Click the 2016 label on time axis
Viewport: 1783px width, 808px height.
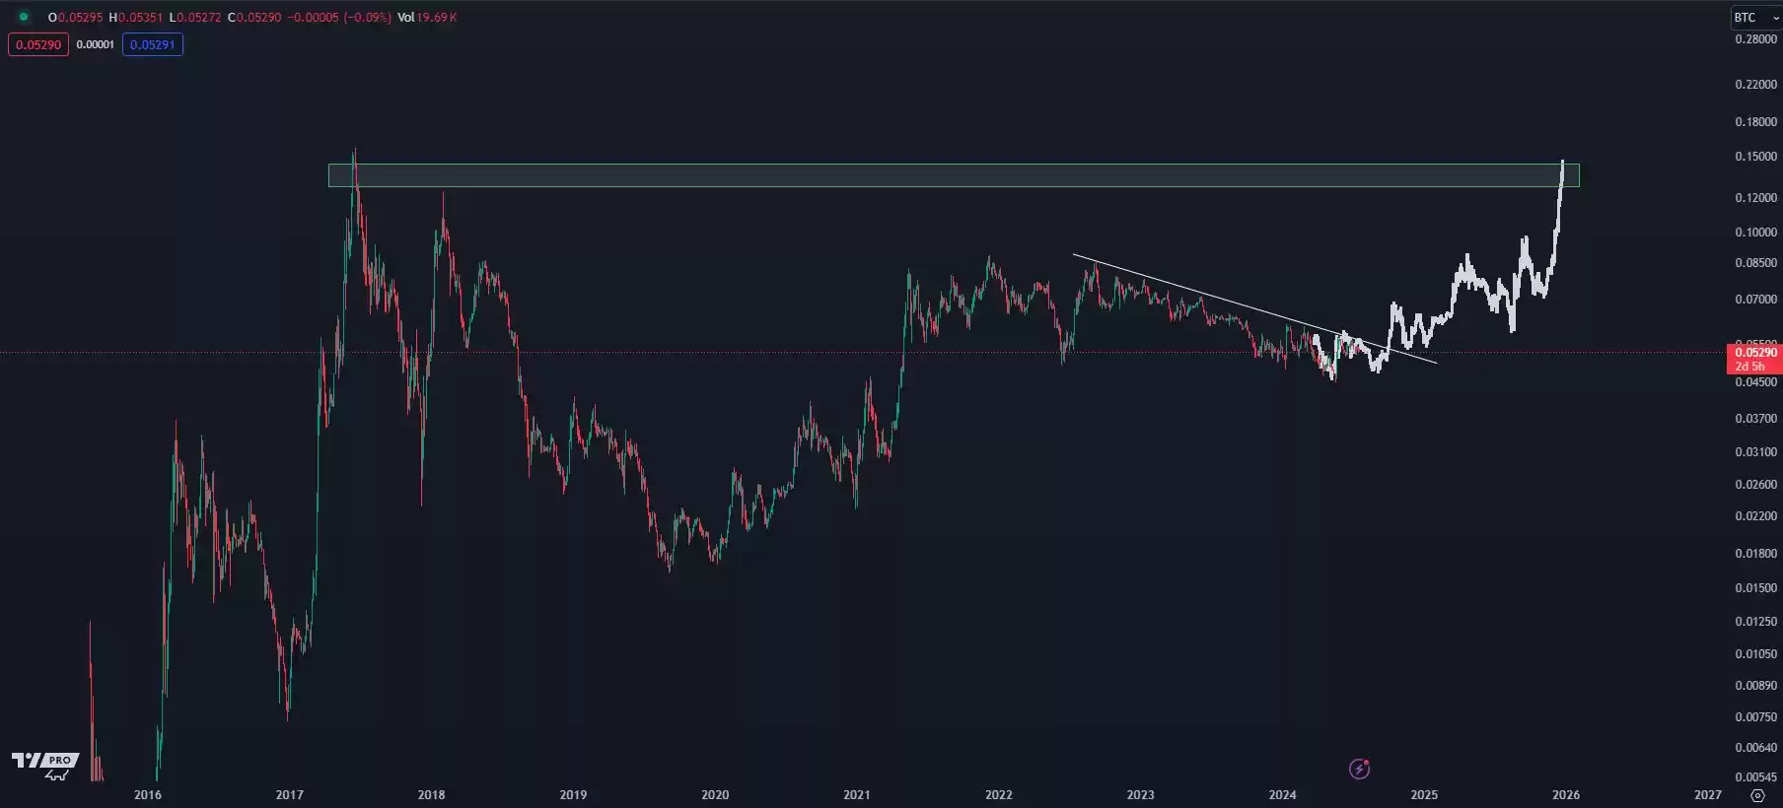pos(148,795)
